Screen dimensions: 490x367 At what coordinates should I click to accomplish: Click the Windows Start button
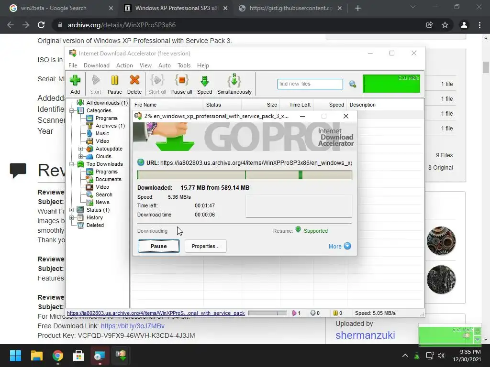pos(15,355)
